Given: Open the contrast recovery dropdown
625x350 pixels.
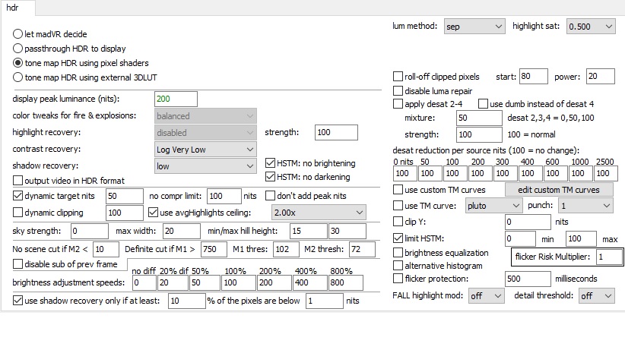Looking at the screenshot, I should (205, 150).
